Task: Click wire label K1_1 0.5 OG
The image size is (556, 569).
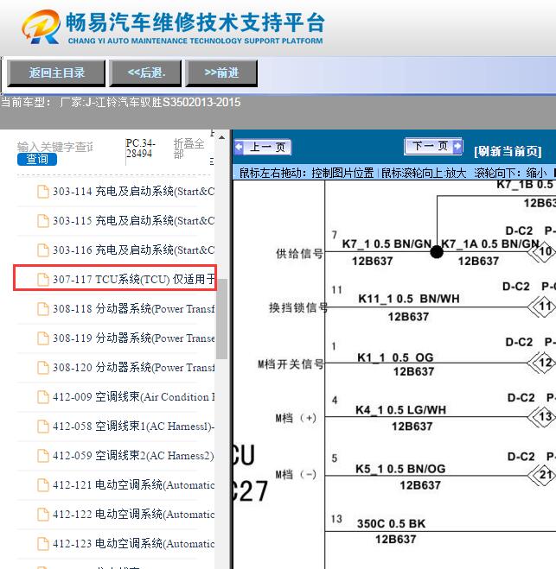Action: (x=395, y=357)
